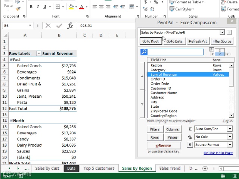Open the Online Help Page link

pyautogui.click(x=218, y=153)
